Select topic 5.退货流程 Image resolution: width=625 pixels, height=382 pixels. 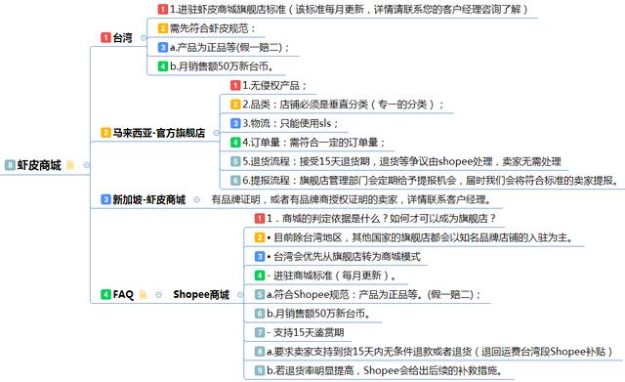(x=401, y=161)
